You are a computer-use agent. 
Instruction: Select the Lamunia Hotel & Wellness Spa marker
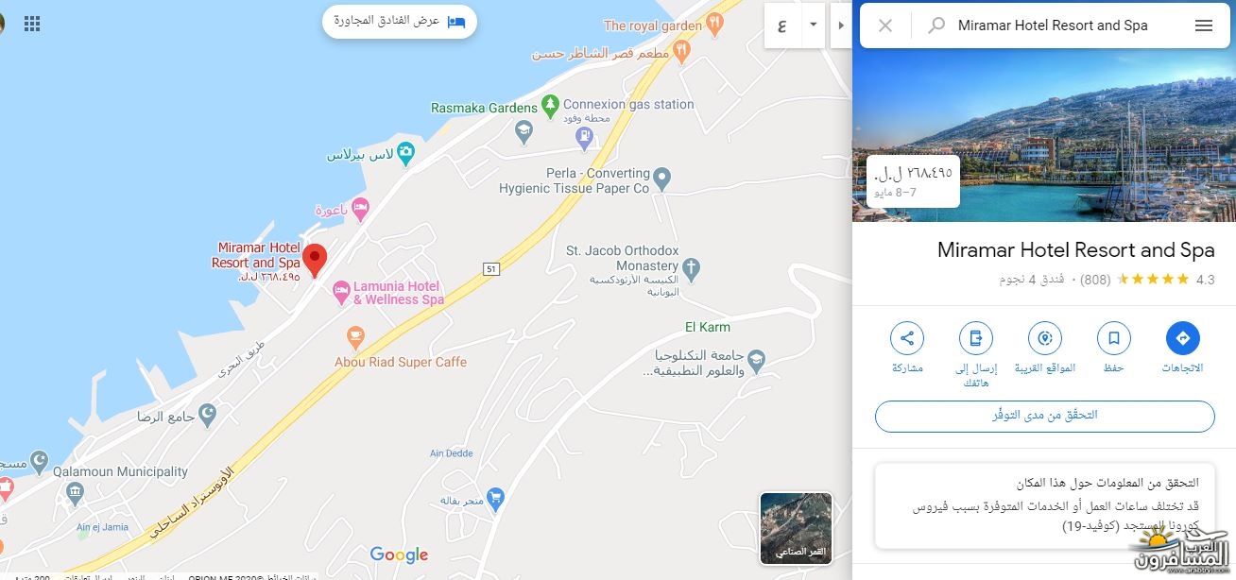[x=342, y=295]
